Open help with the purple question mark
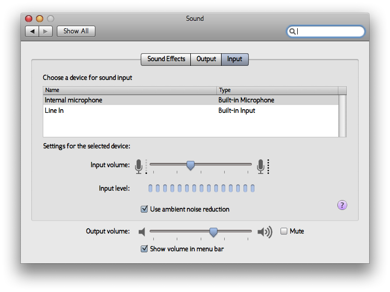The width and height of the screenshot is (390, 292). (342, 205)
